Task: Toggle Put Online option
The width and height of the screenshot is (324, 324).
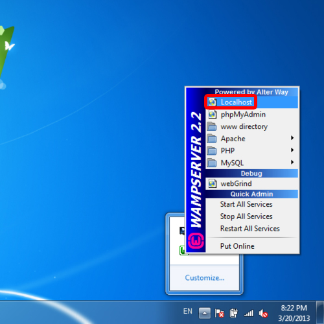Action: pos(252,246)
